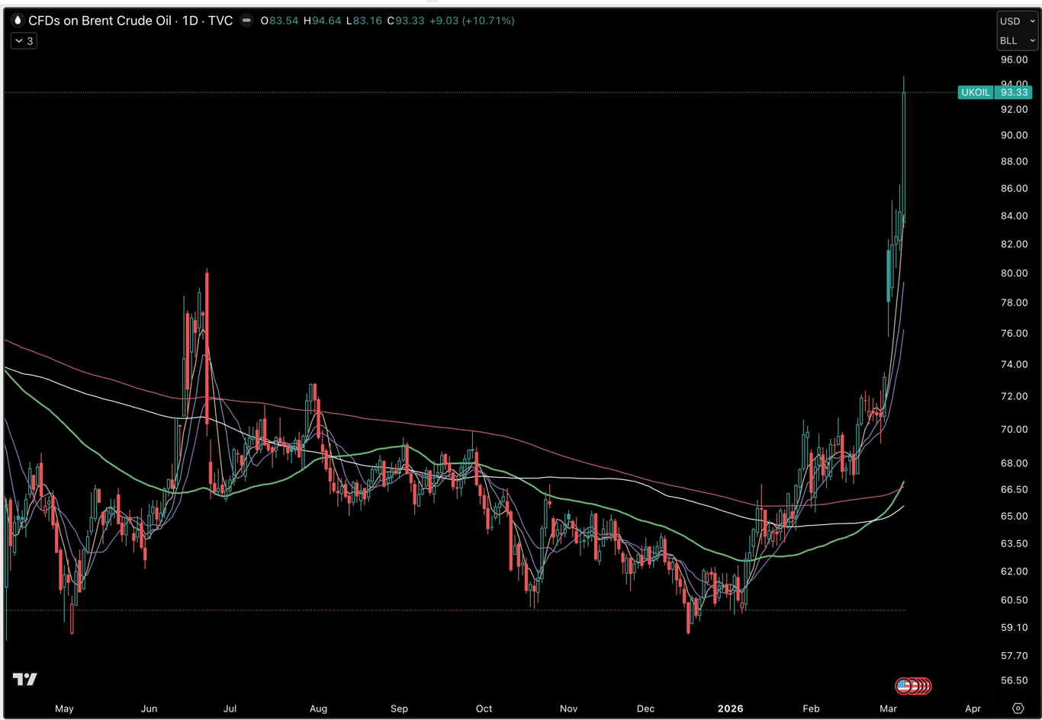Click the 60.50 price axis label

[1015, 600]
